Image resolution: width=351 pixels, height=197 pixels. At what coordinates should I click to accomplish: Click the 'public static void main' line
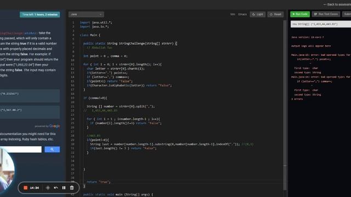click(x=118, y=195)
